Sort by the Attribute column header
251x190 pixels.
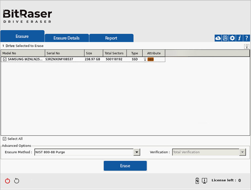click(x=154, y=53)
